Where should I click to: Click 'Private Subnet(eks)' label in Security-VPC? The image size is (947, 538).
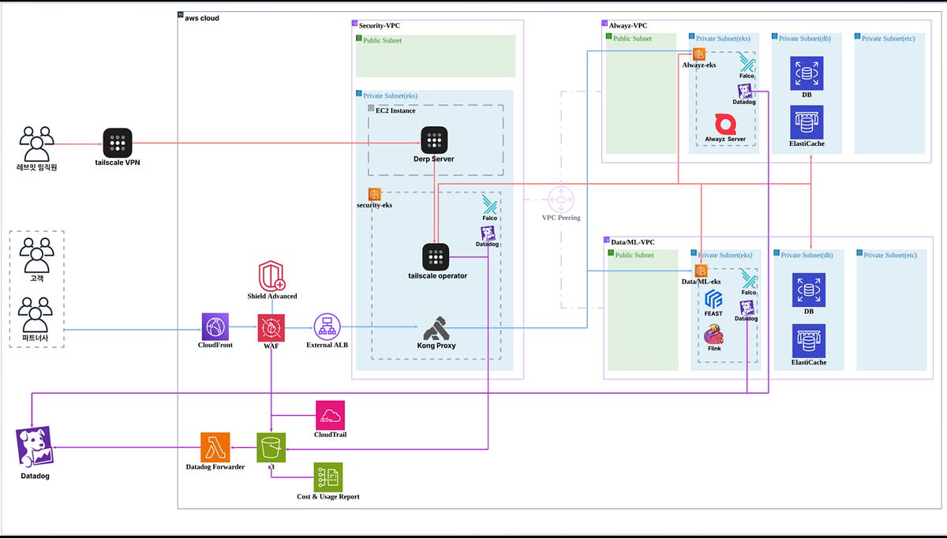pyautogui.click(x=391, y=95)
